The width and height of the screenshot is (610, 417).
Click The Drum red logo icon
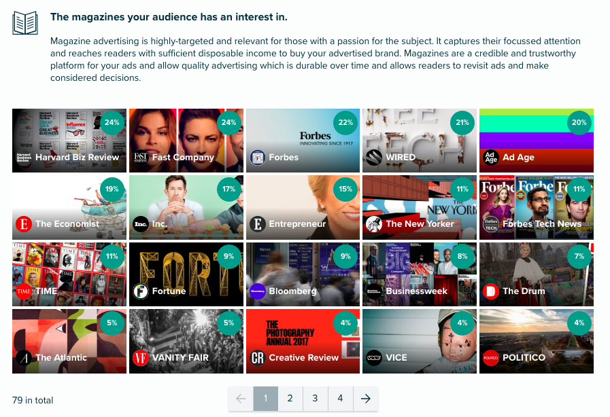(490, 291)
